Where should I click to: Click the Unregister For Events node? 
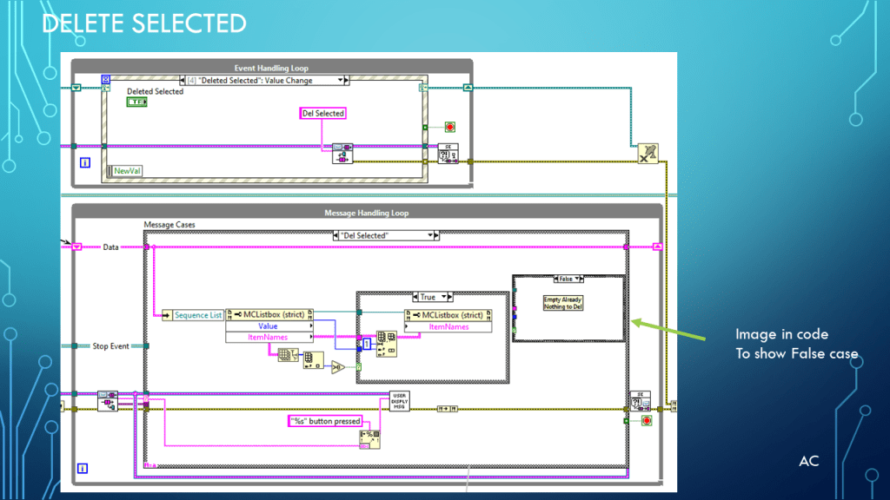[x=647, y=154]
